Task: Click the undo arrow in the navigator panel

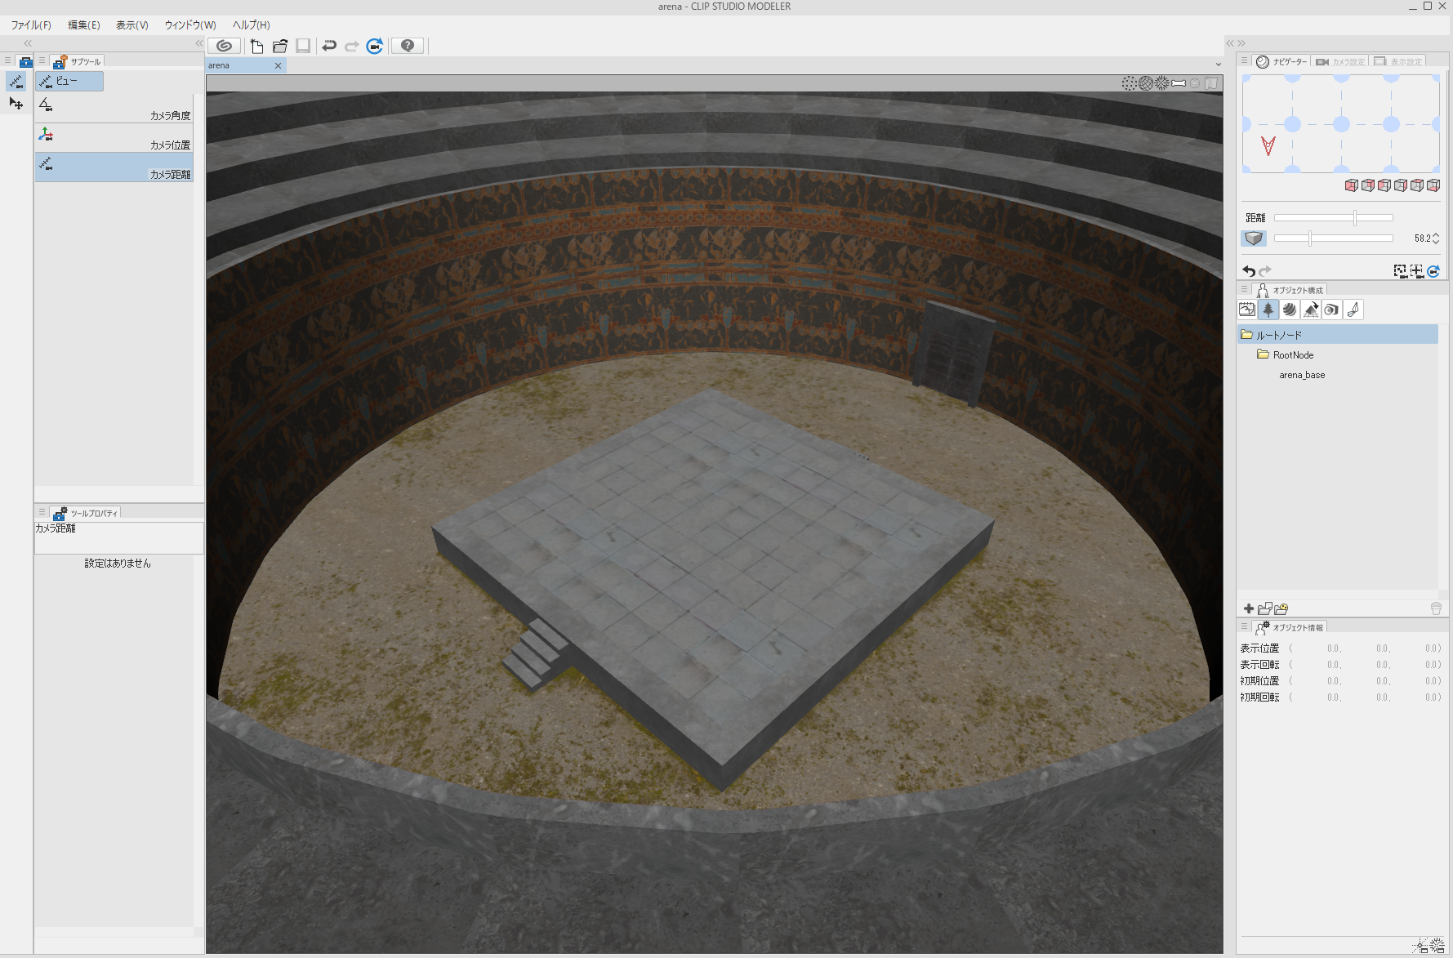Action: (1249, 270)
